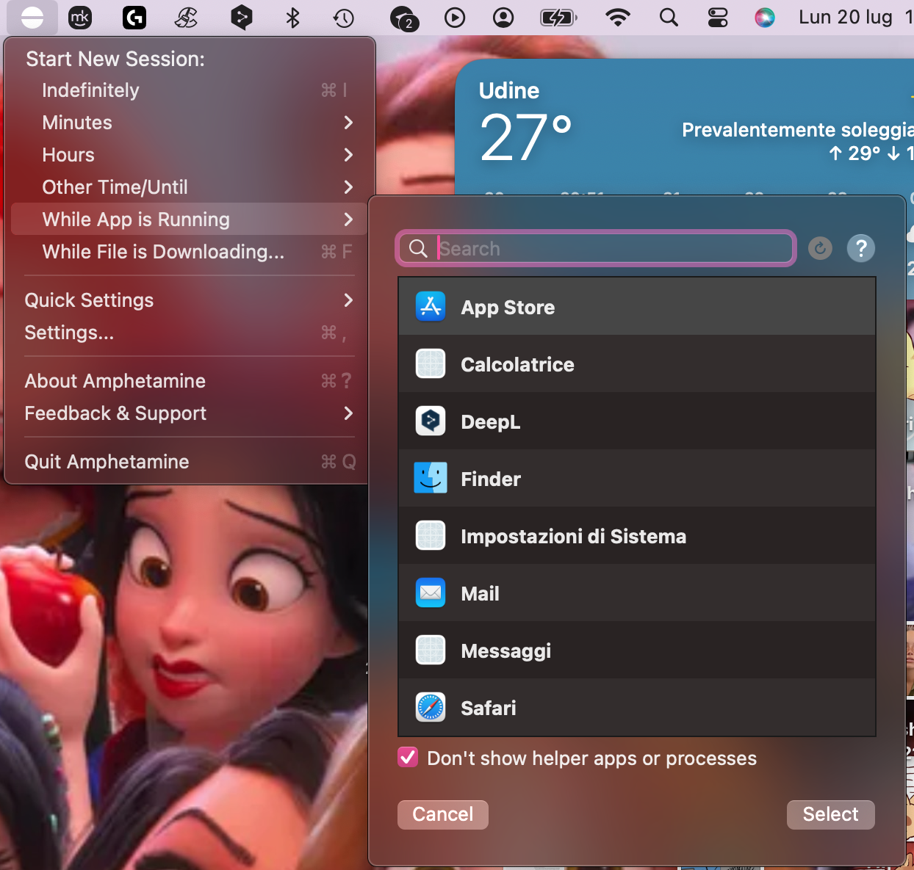Expand Feedback & Support submenu
This screenshot has height=870, width=914.
(x=189, y=413)
